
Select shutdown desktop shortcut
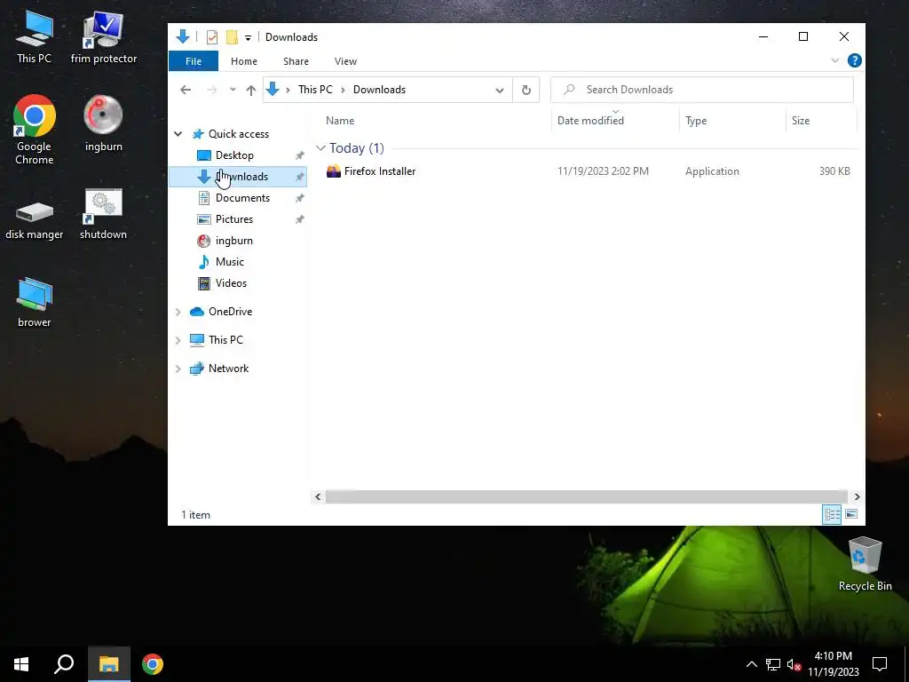point(103,213)
